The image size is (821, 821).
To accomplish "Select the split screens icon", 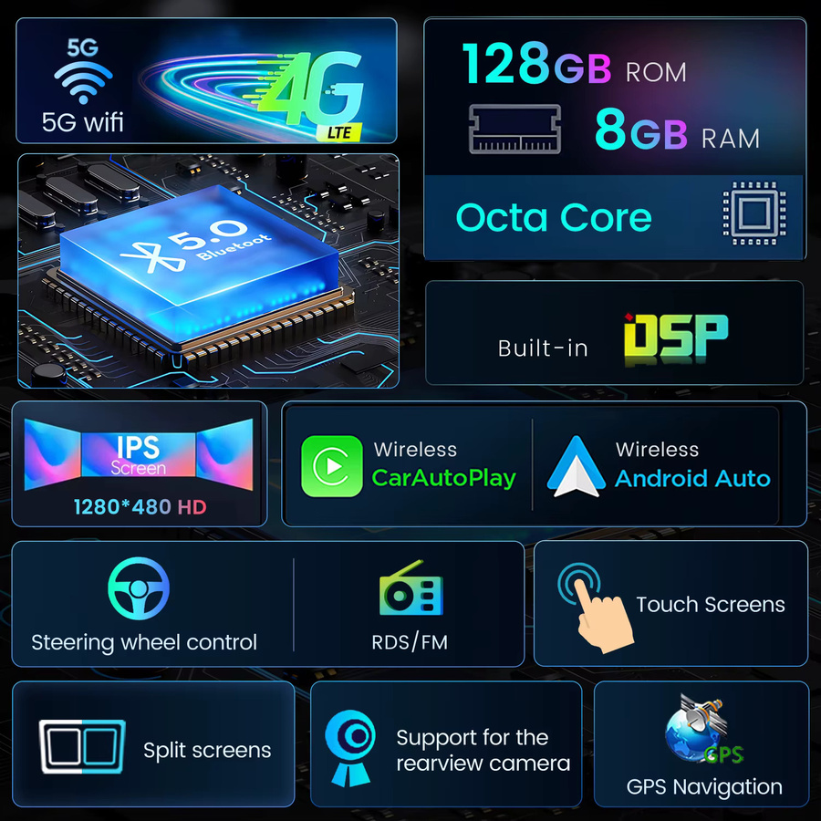I will pos(82,746).
